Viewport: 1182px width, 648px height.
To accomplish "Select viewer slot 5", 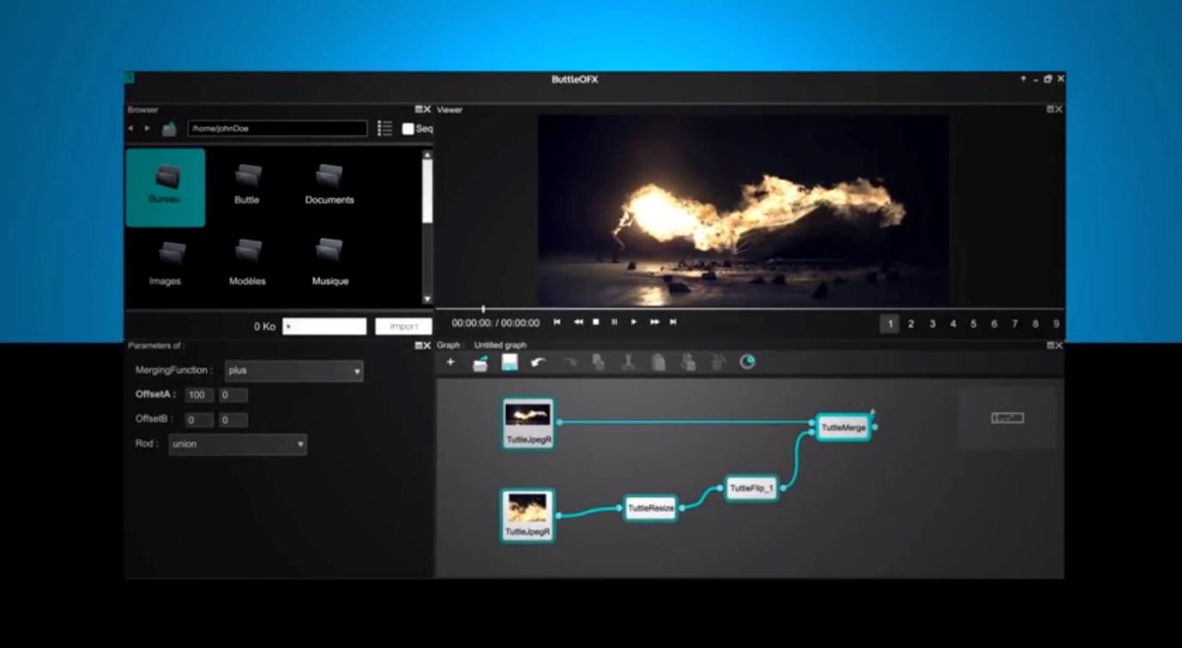I will click(974, 324).
